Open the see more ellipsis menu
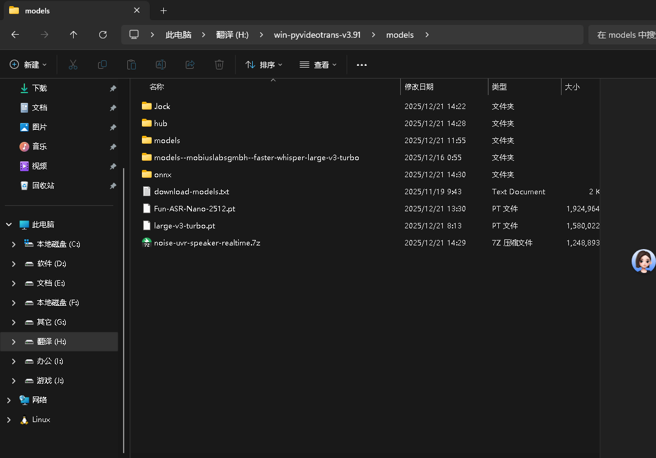656x458 pixels. coord(362,65)
